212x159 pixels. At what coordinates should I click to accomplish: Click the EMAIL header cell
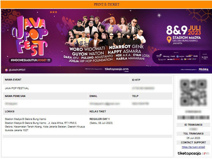109,96
